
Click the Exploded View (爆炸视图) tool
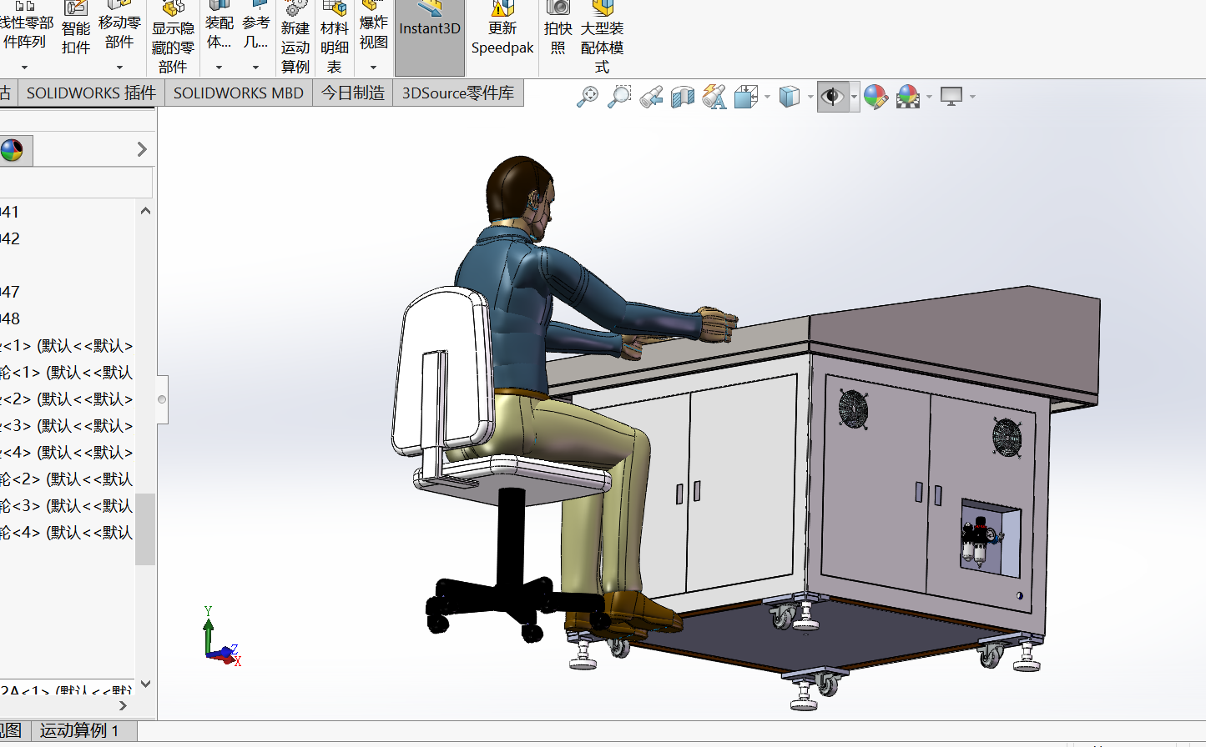[374, 25]
